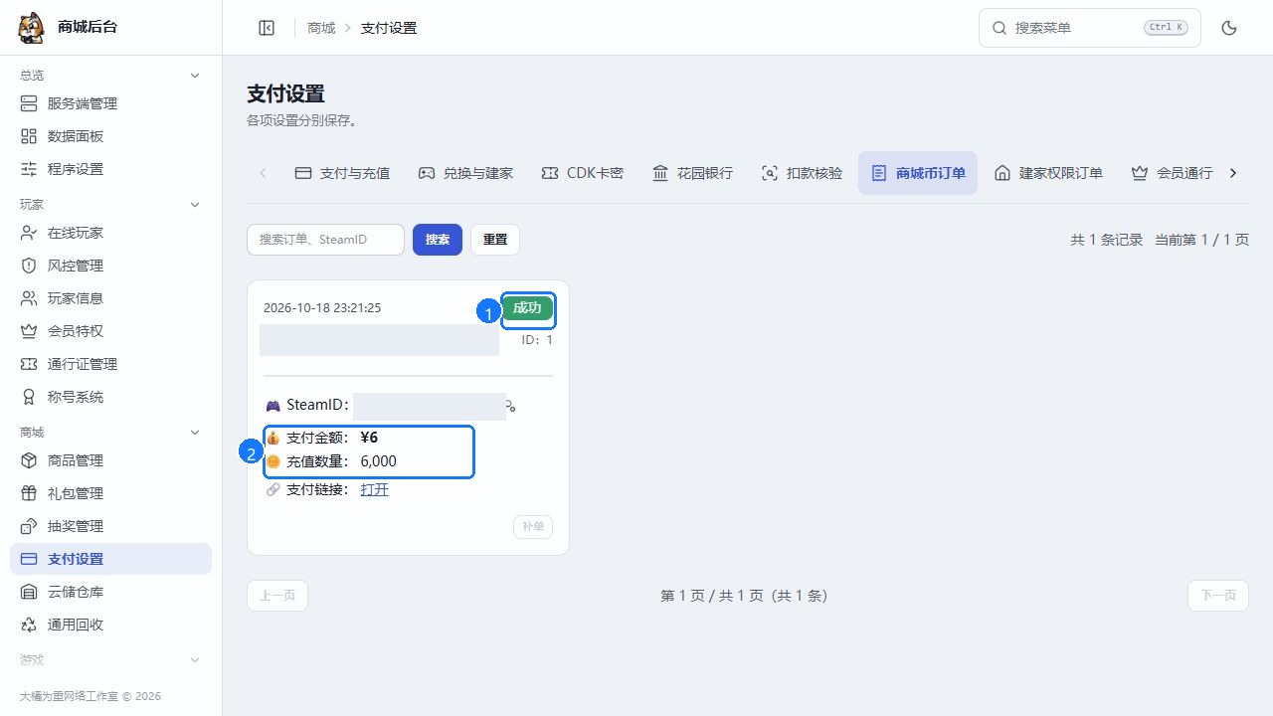The width and height of the screenshot is (1273, 716).
Task: Switch to the 支付与充值 tab
Action: coord(342,173)
